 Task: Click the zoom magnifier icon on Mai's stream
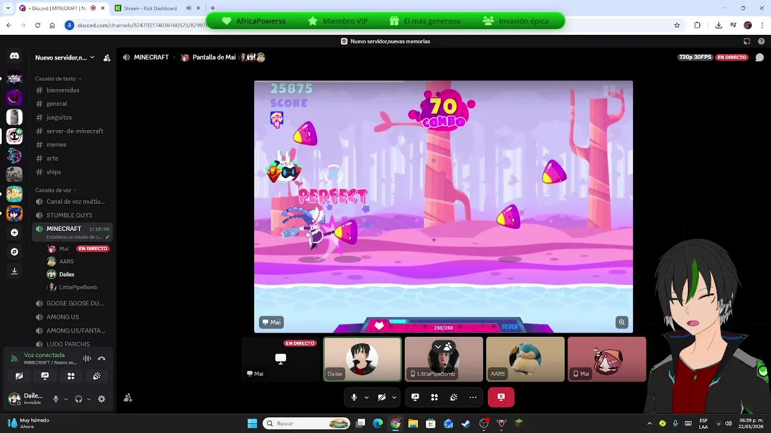(x=622, y=322)
